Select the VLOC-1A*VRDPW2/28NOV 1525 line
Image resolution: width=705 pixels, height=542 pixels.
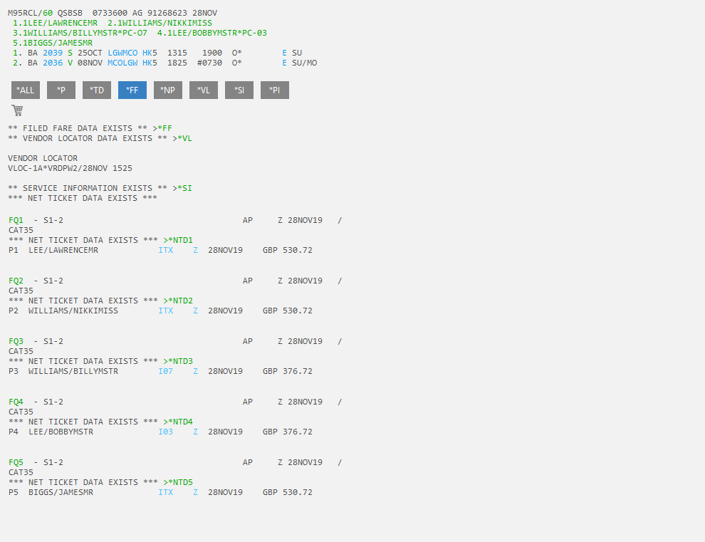tap(70, 168)
